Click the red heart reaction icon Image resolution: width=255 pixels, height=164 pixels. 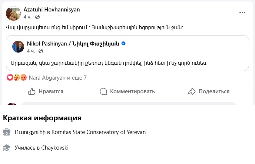click(10, 78)
